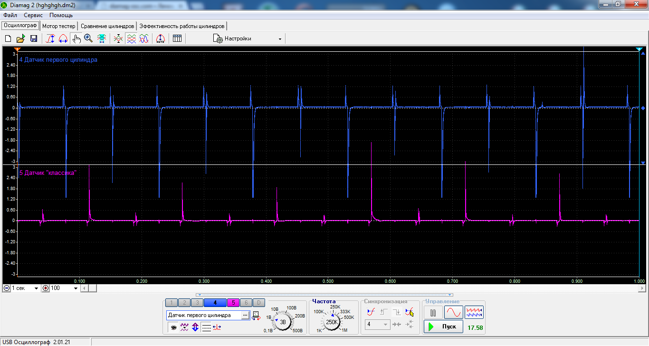Collapse the bottom control panel expander strip
Viewport: 649px width, 346px height.
click(324, 295)
